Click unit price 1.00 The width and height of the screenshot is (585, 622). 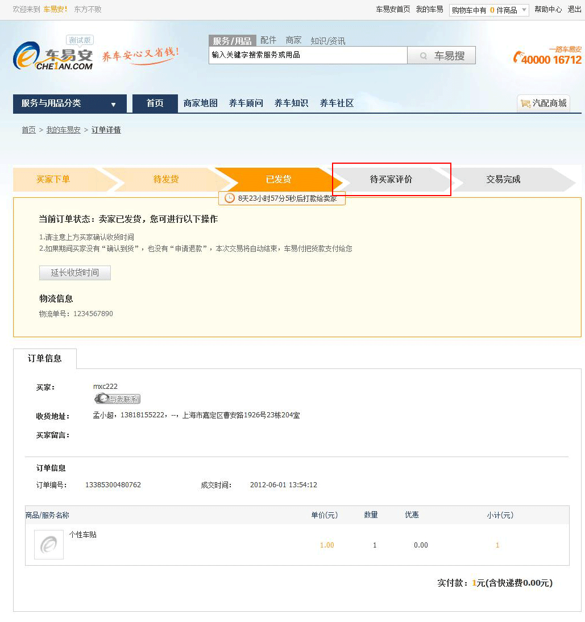click(327, 545)
